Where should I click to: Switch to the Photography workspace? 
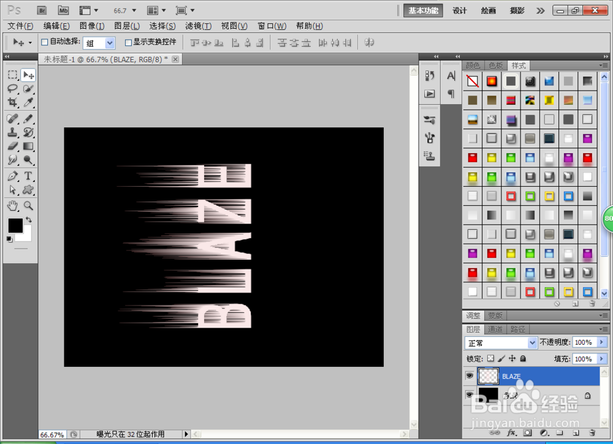click(517, 10)
